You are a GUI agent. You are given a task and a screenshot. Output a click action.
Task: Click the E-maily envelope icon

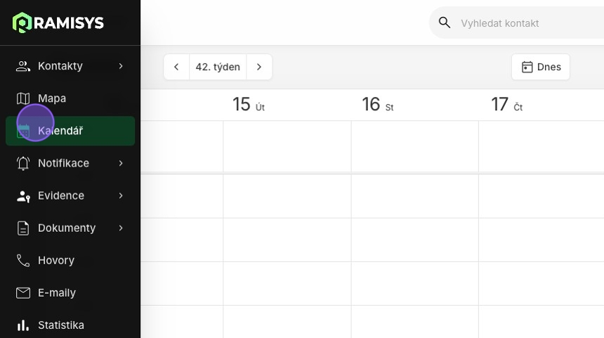coord(23,293)
